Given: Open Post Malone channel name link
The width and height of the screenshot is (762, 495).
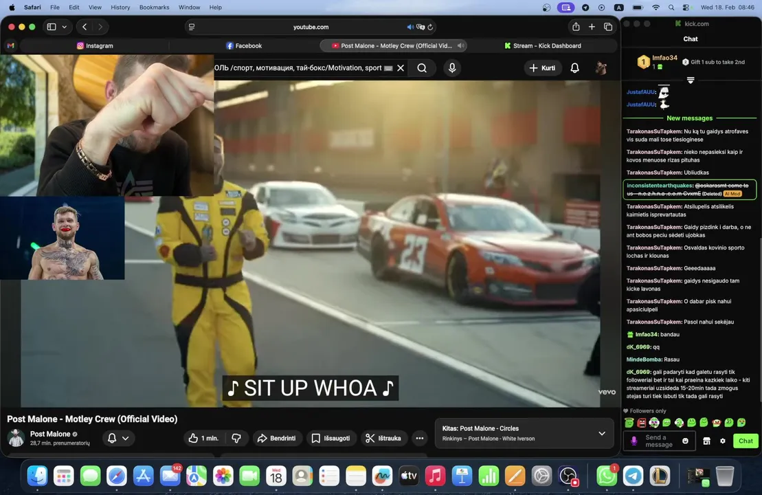Looking at the screenshot, I should click(x=50, y=434).
